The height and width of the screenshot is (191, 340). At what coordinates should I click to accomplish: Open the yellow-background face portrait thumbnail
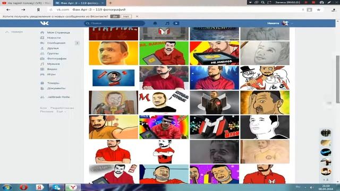(113, 53)
